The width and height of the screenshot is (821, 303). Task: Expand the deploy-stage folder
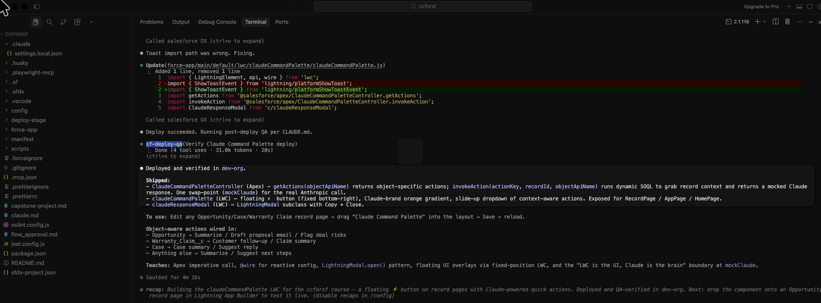click(29, 120)
